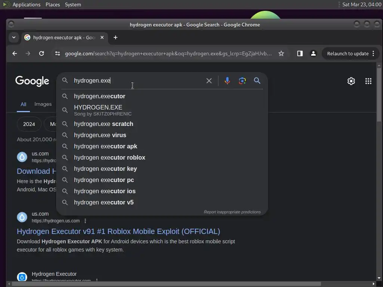This screenshot has width=383, height=287.
Task: Click the Hydrogen Executor site favicon
Action: pos(22,277)
